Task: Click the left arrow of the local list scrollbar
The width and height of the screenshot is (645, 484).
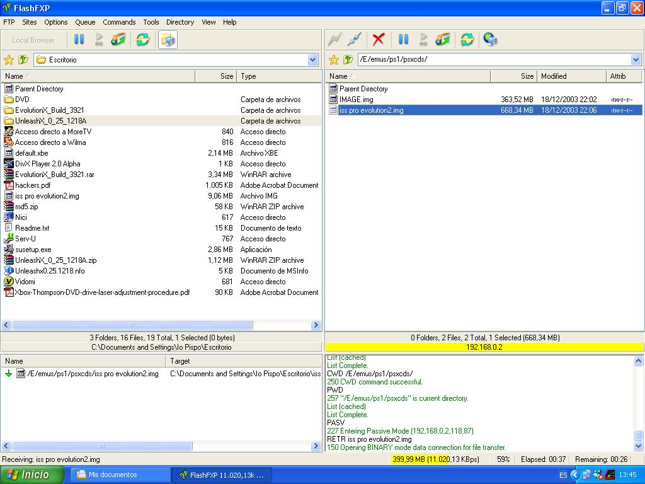Action: tap(6, 325)
